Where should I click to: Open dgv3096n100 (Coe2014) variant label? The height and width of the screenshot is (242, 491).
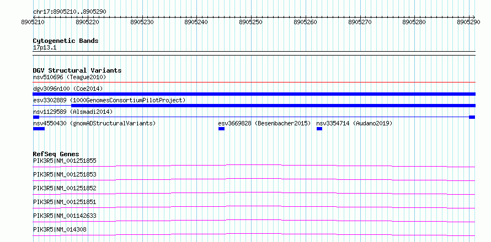coord(68,89)
